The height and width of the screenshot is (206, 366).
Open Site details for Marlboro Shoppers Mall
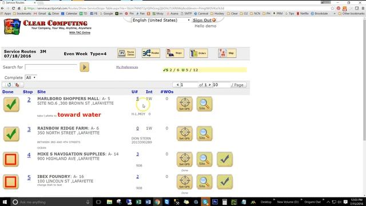(x=204, y=104)
